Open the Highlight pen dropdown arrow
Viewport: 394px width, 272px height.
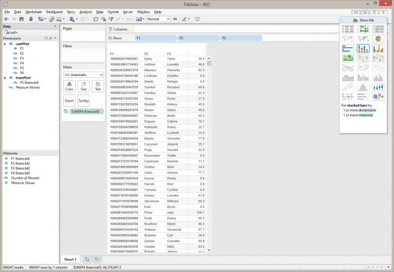(189, 19)
